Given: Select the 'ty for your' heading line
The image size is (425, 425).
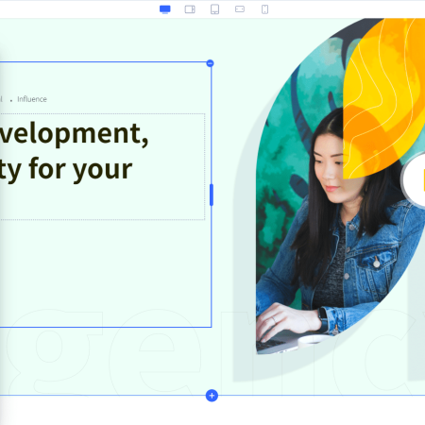Looking at the screenshot, I should click(x=65, y=170).
